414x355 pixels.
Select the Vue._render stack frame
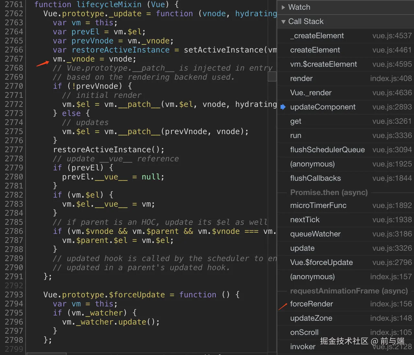click(x=346, y=93)
